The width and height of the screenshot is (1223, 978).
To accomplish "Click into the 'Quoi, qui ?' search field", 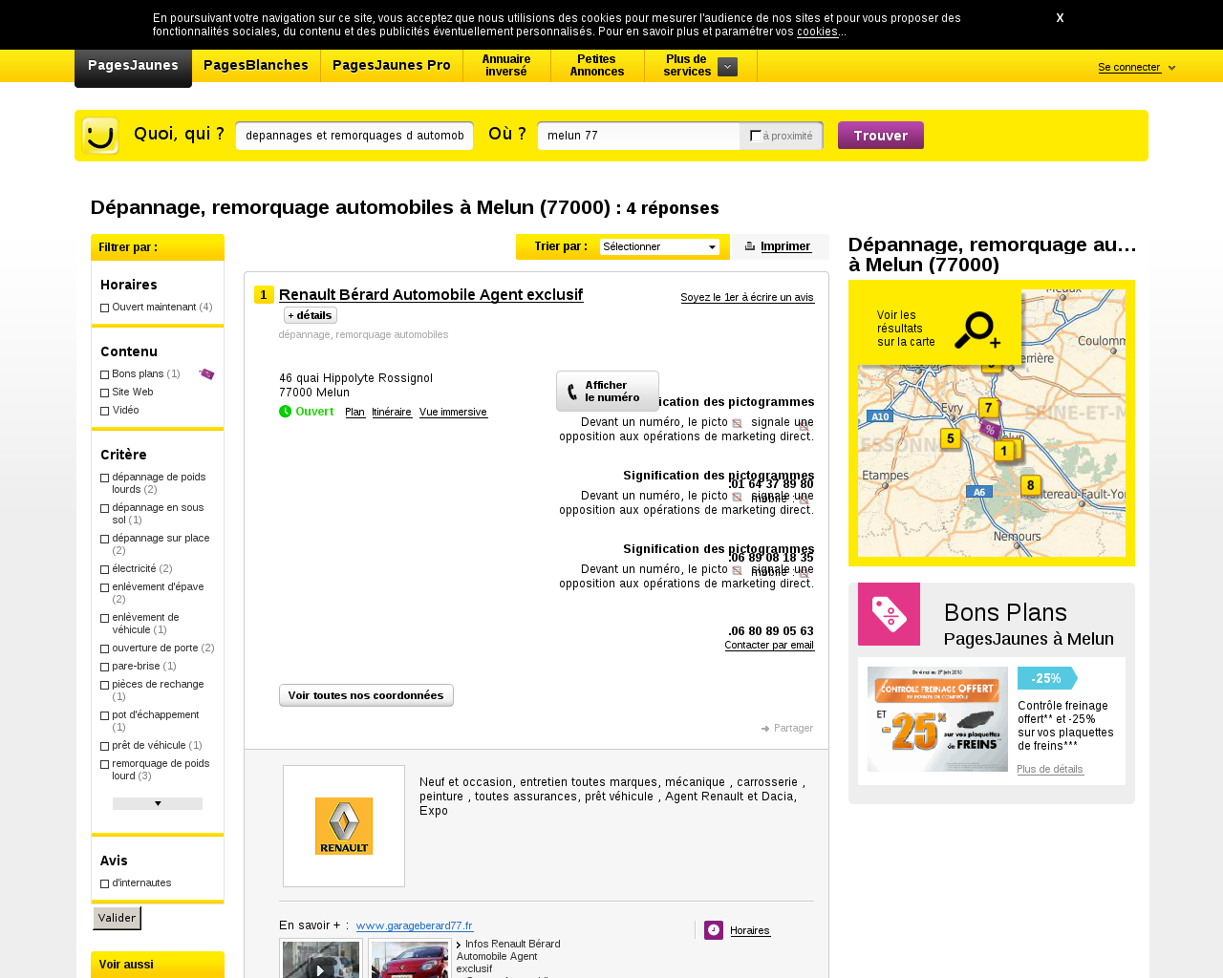I will (354, 136).
